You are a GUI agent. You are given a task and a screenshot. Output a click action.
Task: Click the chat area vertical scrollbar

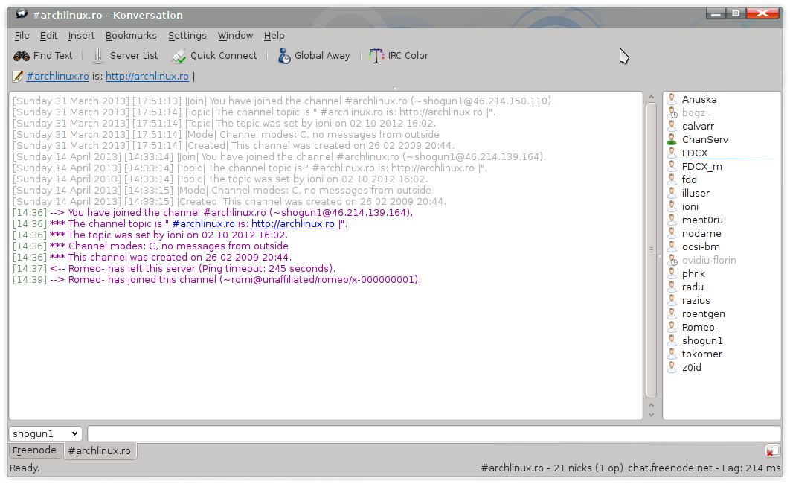(x=651, y=253)
